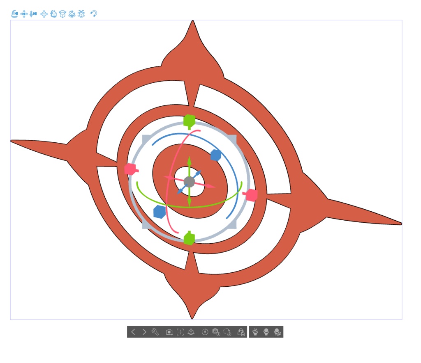Open the camera angle preset dropdown

tap(169, 332)
